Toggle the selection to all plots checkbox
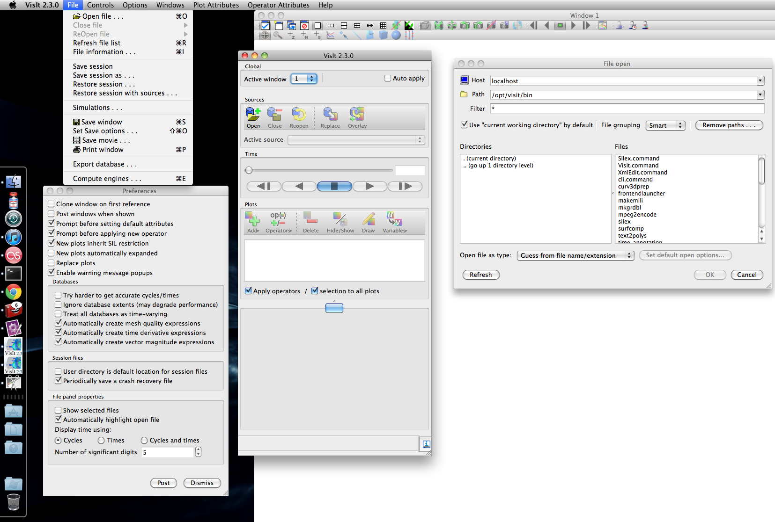 (x=315, y=290)
